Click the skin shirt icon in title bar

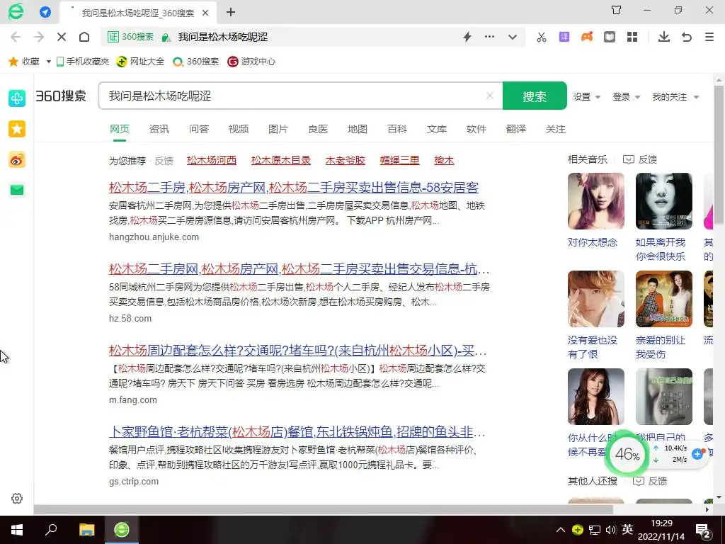[x=617, y=10]
